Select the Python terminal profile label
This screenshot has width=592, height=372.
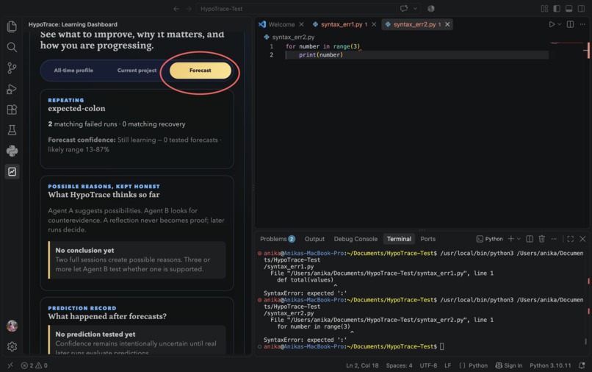[x=490, y=239]
